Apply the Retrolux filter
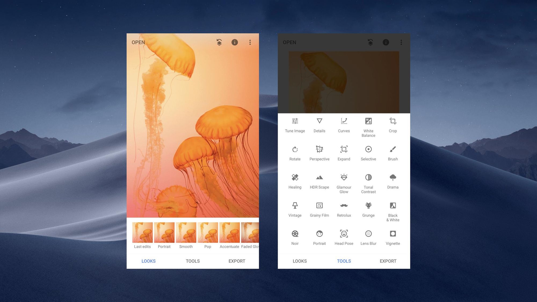537x302 pixels. 343,209
